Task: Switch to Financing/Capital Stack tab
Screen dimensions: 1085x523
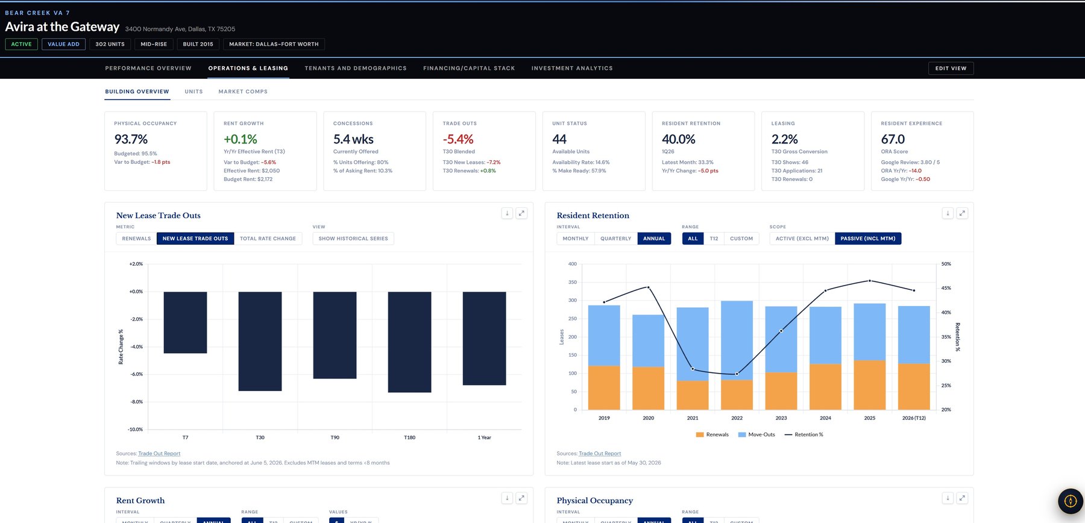Action: pyautogui.click(x=469, y=68)
